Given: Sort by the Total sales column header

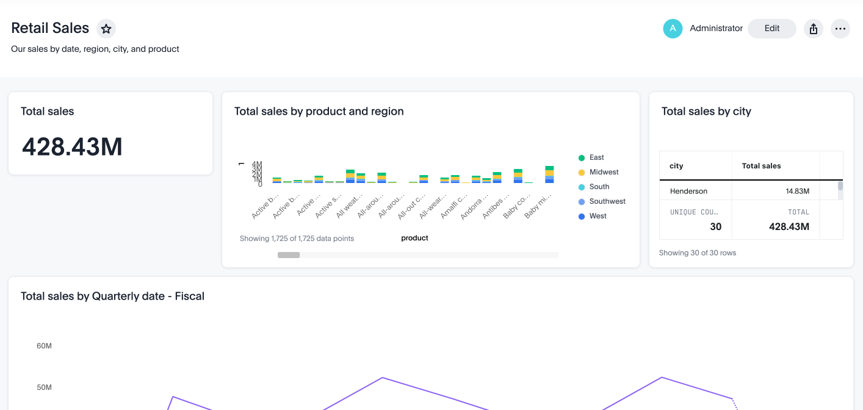Looking at the screenshot, I should pos(761,166).
